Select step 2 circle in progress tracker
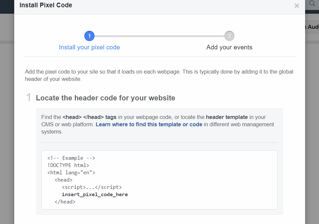Screen dimensions: 319x224 click(229, 36)
